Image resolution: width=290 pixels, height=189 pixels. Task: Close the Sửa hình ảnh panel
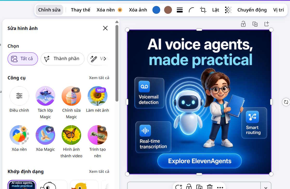(x=105, y=28)
